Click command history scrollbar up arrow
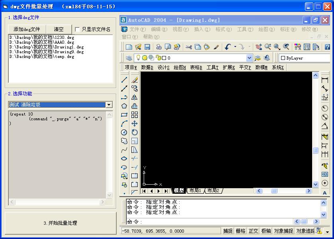Viewport: 334px width, 239px height. (x=323, y=202)
